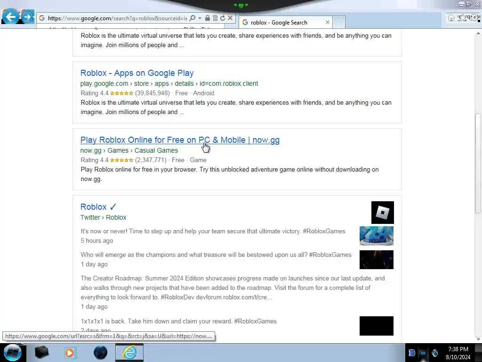Open the dark thumbnail beside 'Who will emerge' tweet

point(377,260)
